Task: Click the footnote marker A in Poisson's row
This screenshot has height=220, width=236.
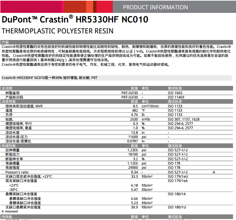Action: point(214,172)
